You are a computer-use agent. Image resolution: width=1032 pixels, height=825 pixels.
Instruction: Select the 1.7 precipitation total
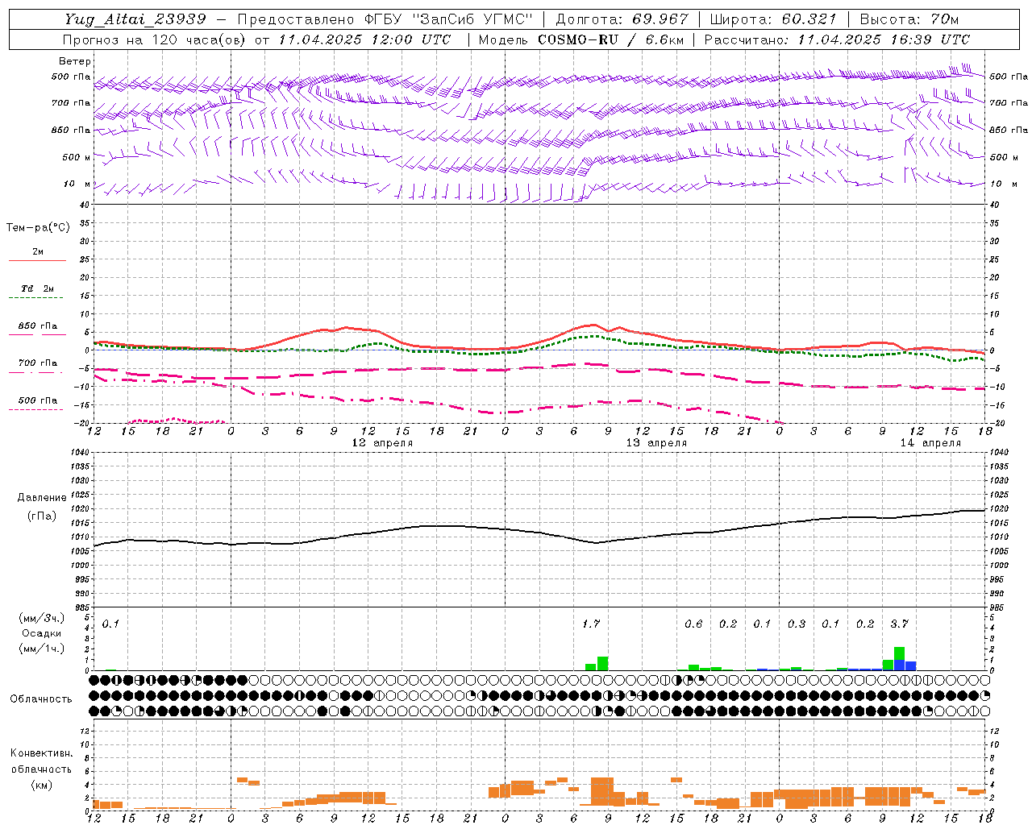591,624
